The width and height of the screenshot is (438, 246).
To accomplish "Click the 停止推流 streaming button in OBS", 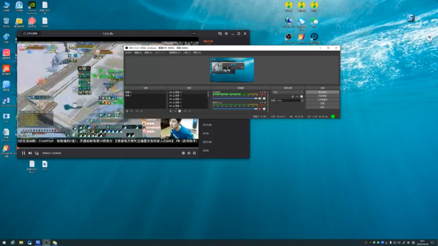I will (x=322, y=92).
